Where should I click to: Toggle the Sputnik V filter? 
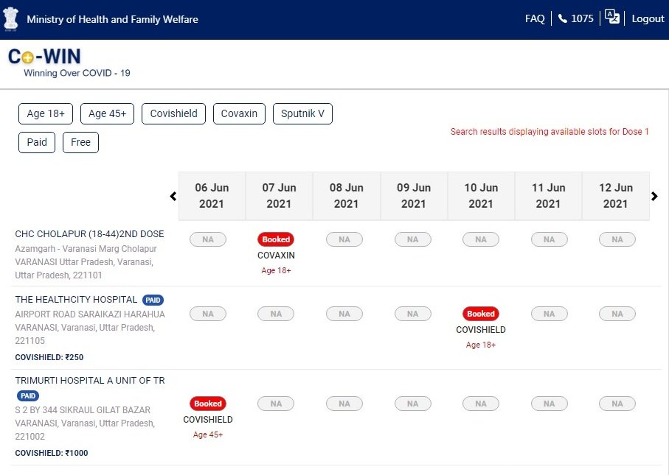tap(302, 113)
